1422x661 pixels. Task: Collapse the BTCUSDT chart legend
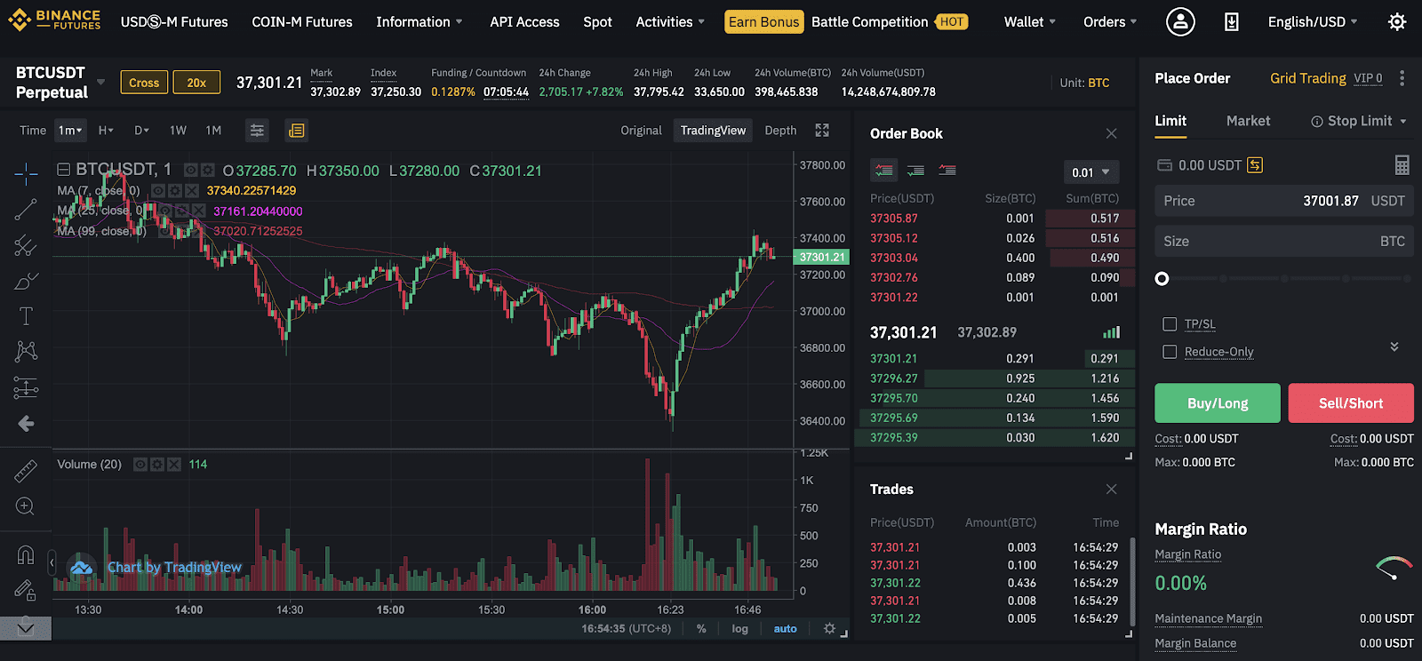64,170
